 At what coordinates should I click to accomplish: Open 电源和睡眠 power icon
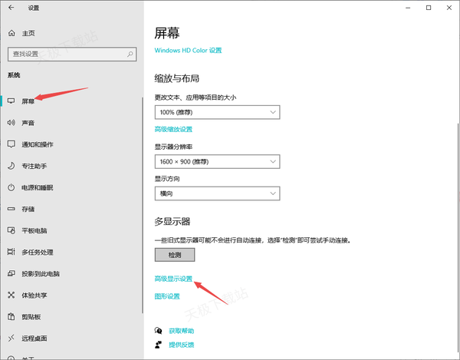[11, 187]
